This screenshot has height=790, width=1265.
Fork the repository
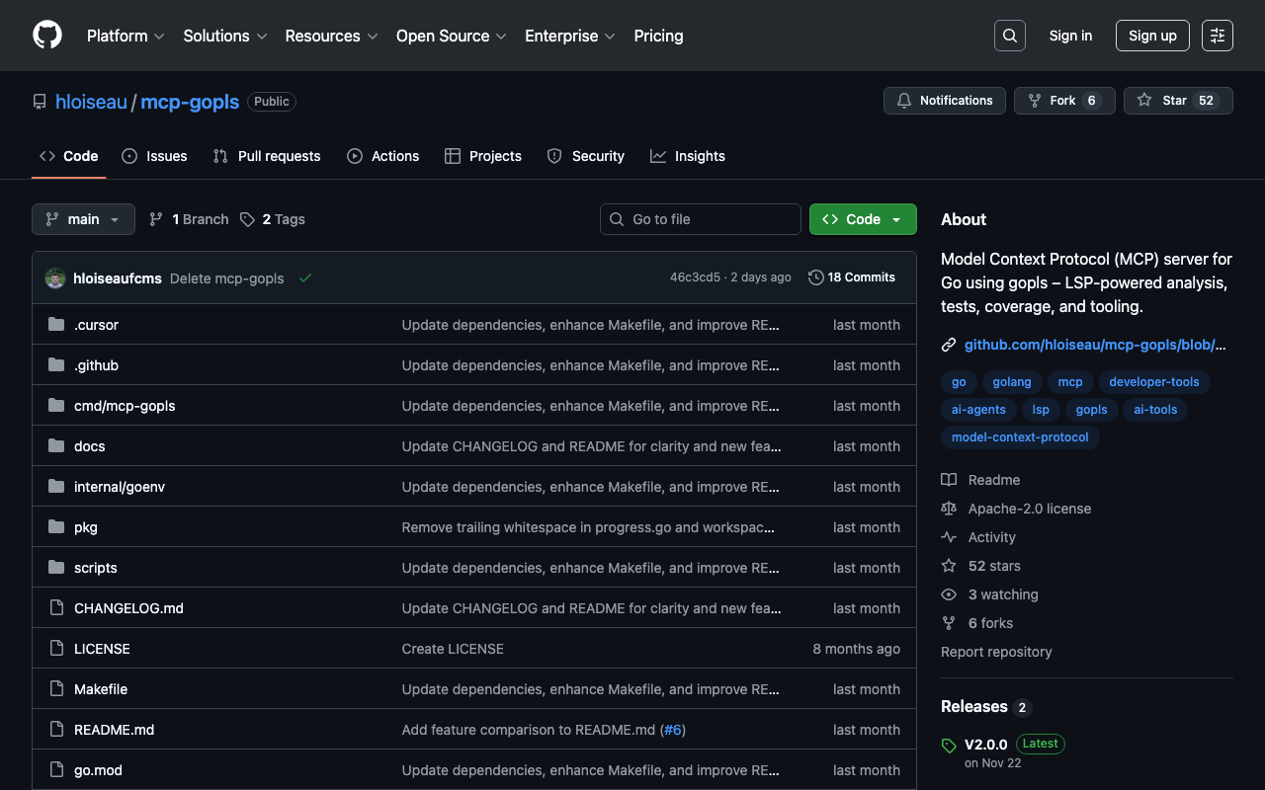[x=1063, y=101]
